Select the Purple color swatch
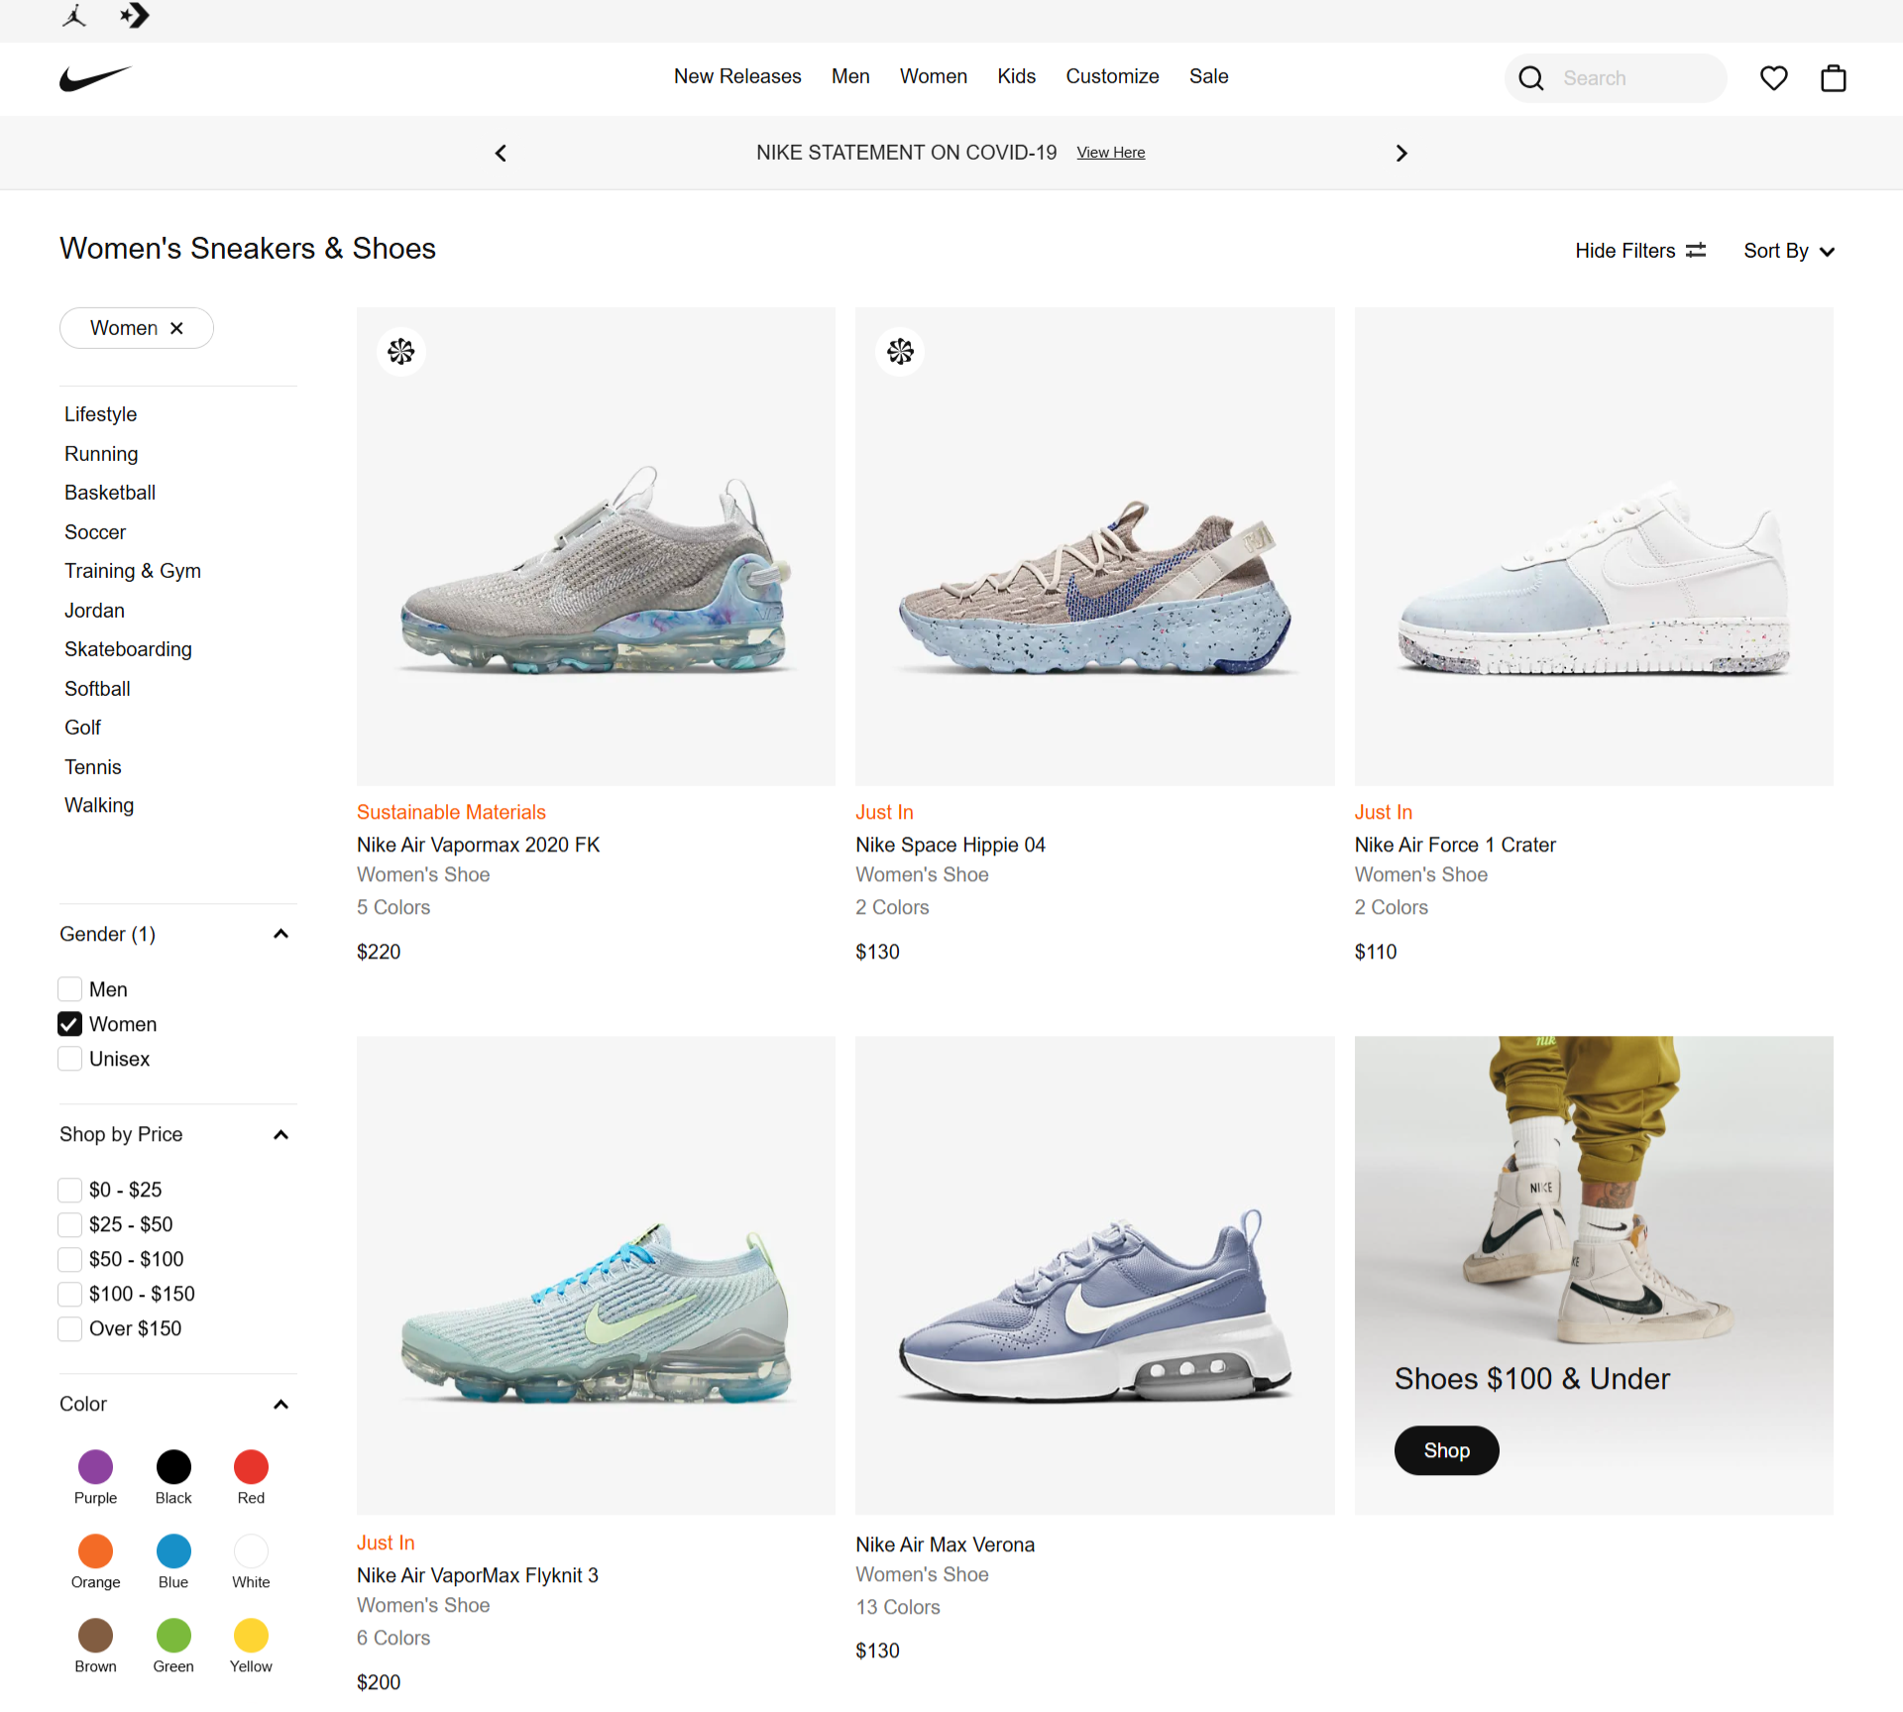The width and height of the screenshot is (1903, 1712). [95, 1467]
